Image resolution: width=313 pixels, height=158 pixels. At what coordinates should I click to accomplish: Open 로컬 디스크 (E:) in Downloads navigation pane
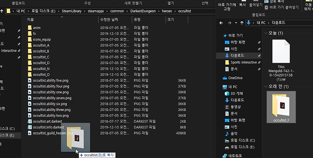[240, 147]
